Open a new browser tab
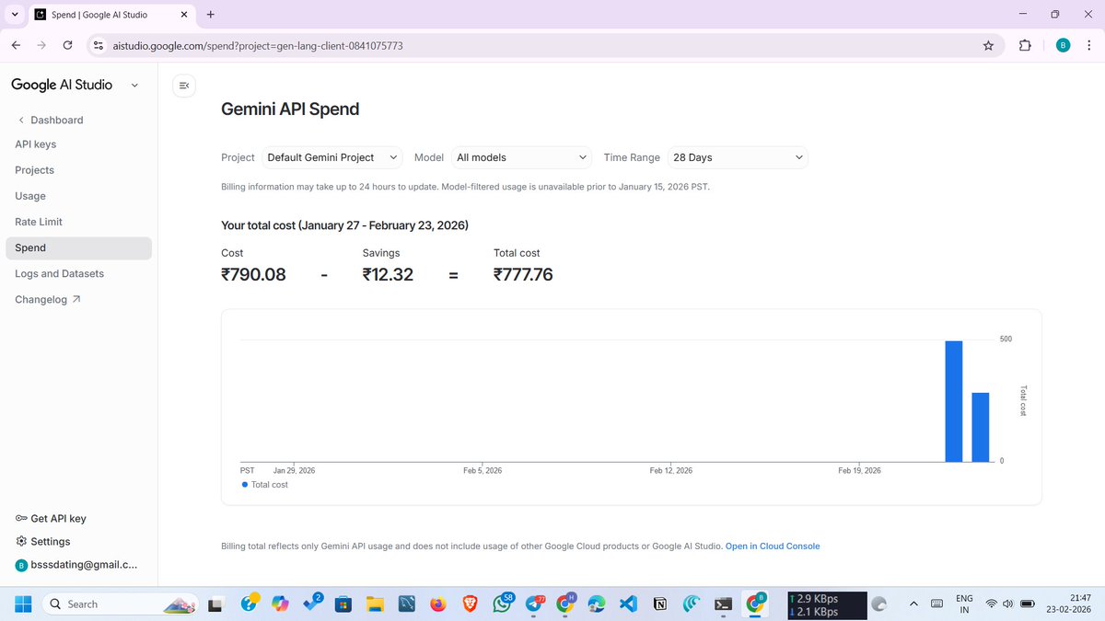The image size is (1105, 621). click(211, 15)
